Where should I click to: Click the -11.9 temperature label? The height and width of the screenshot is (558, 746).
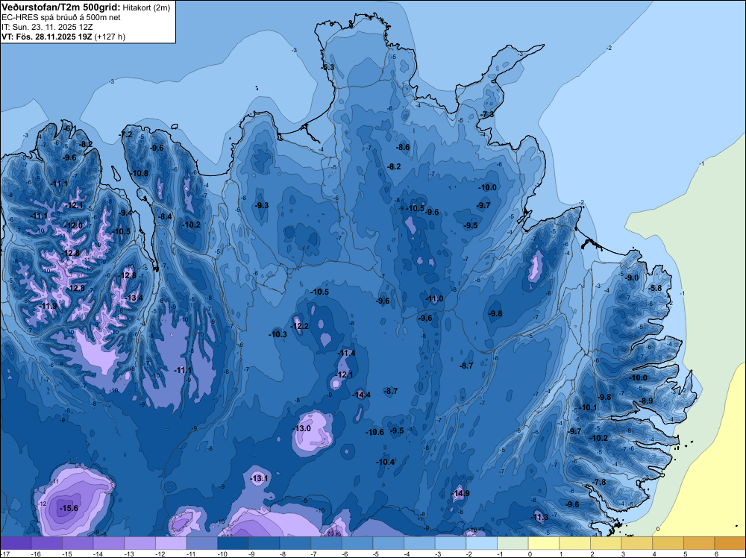pyautogui.click(x=48, y=306)
